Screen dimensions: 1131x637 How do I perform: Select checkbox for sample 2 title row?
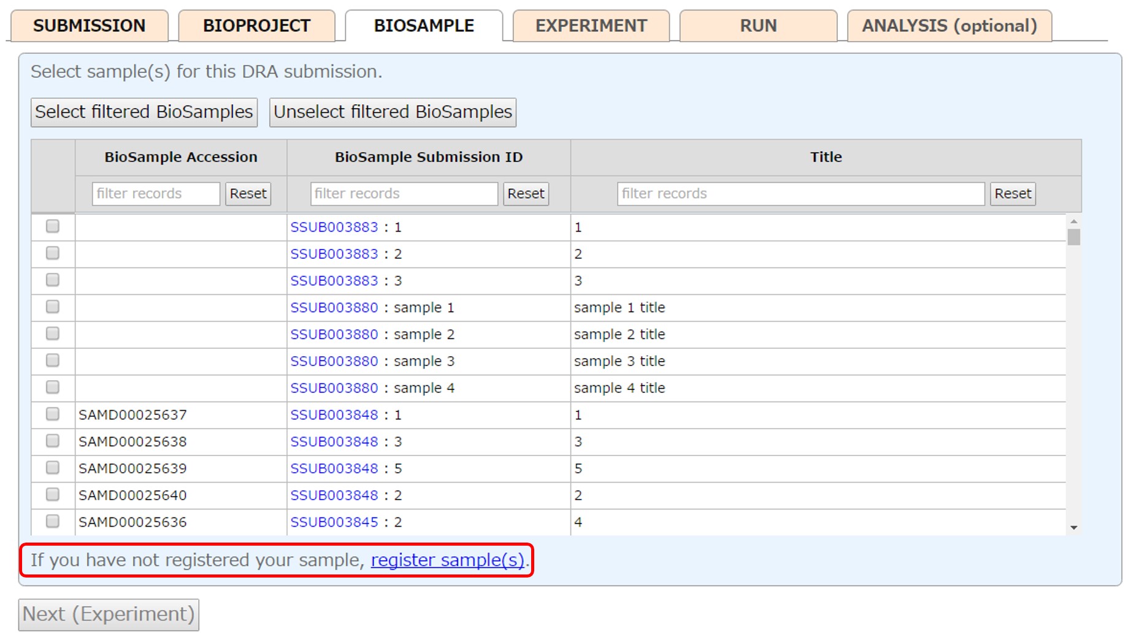[x=53, y=334]
